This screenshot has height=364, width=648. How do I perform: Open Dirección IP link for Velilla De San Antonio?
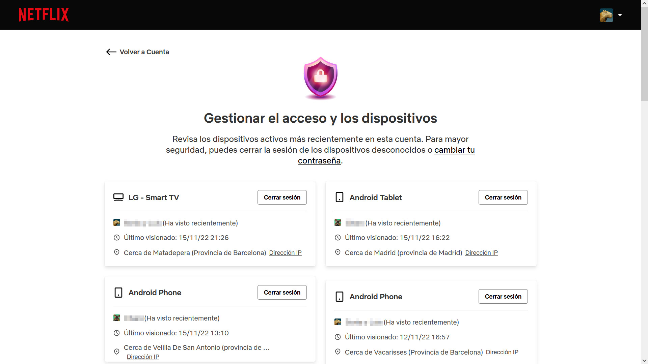pos(143,357)
